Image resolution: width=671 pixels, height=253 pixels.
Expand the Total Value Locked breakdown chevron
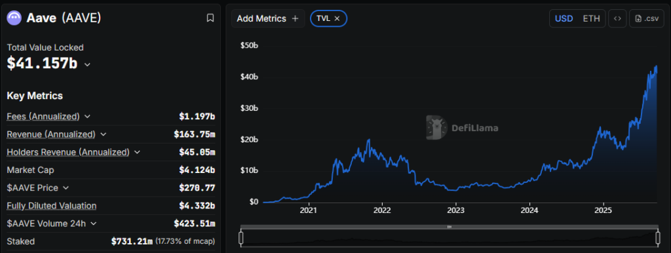87,65
